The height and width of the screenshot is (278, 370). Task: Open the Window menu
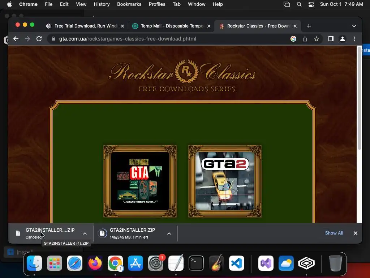197,4
